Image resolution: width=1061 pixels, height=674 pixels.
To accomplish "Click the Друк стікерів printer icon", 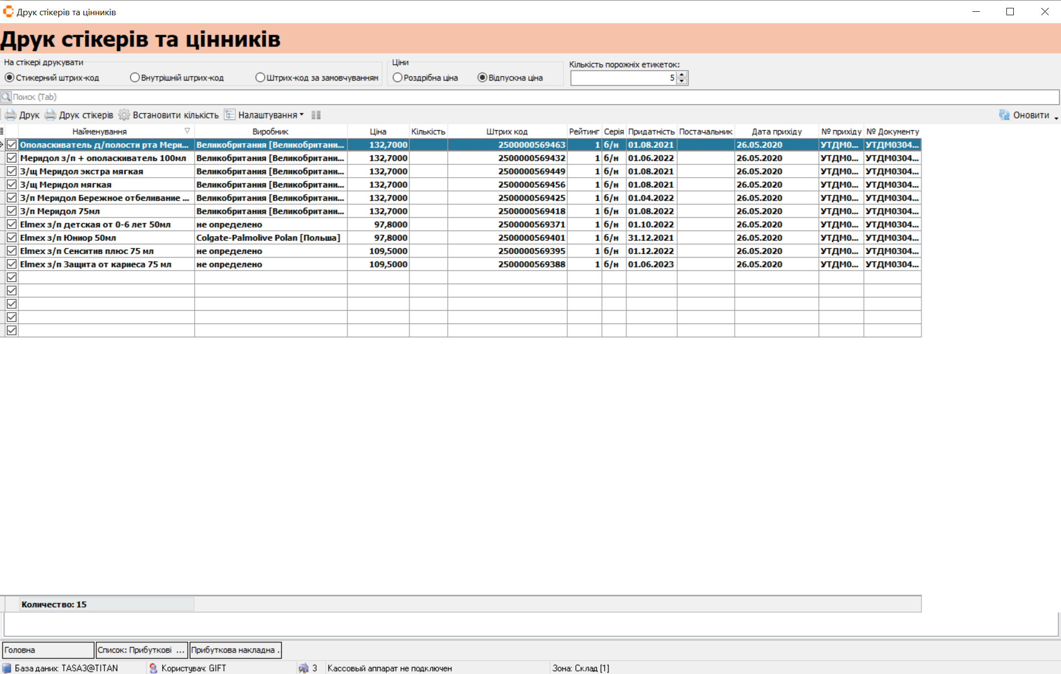I will (50, 115).
